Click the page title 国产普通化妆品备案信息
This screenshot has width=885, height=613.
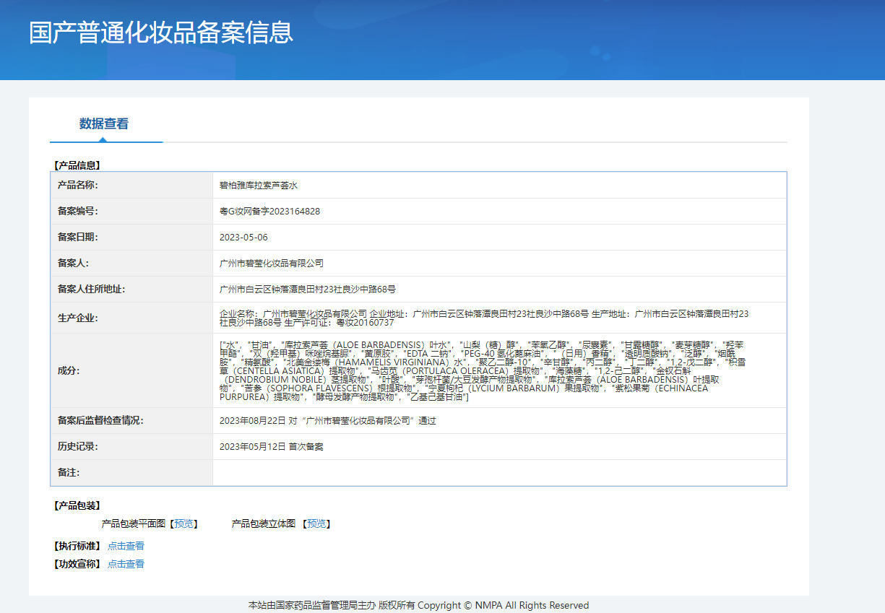[161, 33]
